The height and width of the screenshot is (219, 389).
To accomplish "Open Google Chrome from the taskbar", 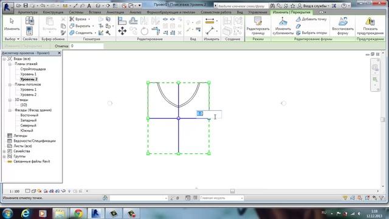I will tap(78, 214).
